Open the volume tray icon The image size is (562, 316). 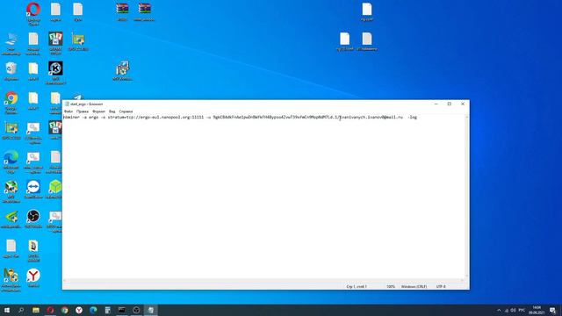click(513, 310)
